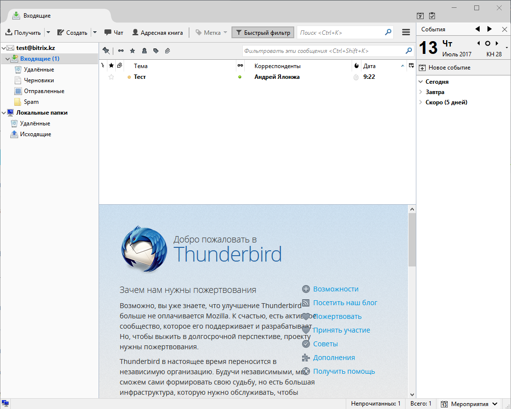Image resolution: width=511 pixels, height=409 pixels.
Task: Toggle unread-only filter glasses icon
Action: pyautogui.click(x=121, y=51)
